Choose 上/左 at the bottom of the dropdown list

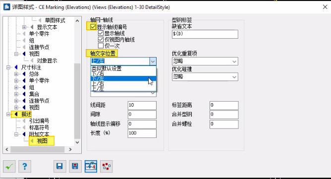123,89
